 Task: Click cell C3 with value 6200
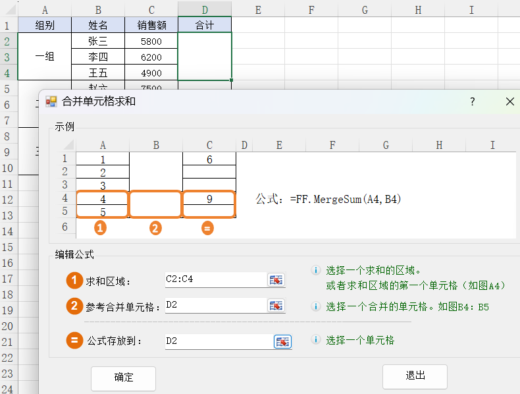coord(151,57)
